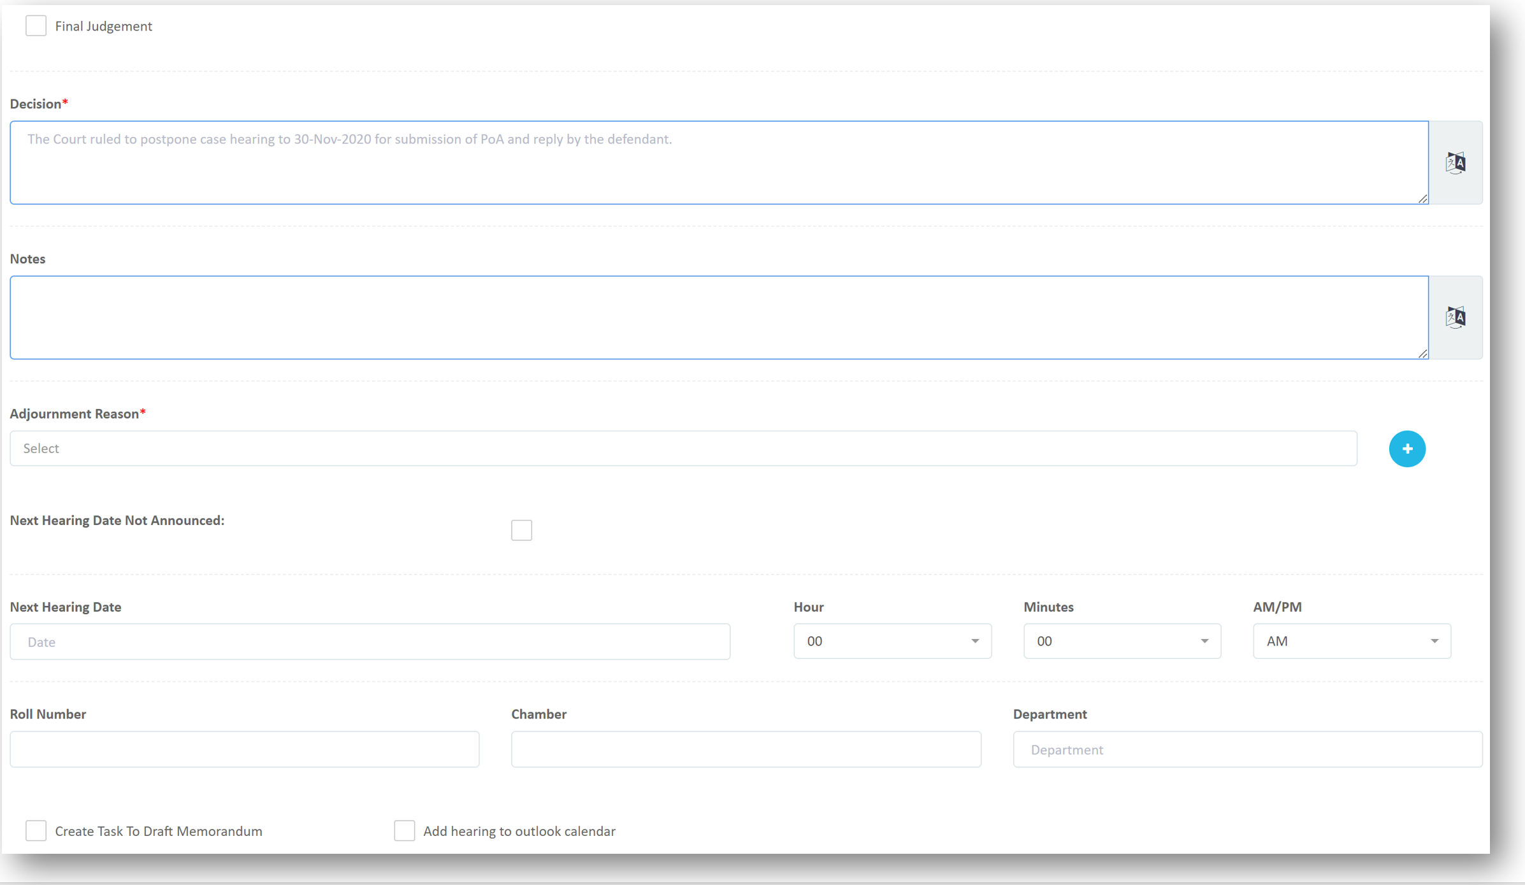The image size is (1525, 885).
Task: Open the Adjournment Reason select dropdown
Action: 683,449
